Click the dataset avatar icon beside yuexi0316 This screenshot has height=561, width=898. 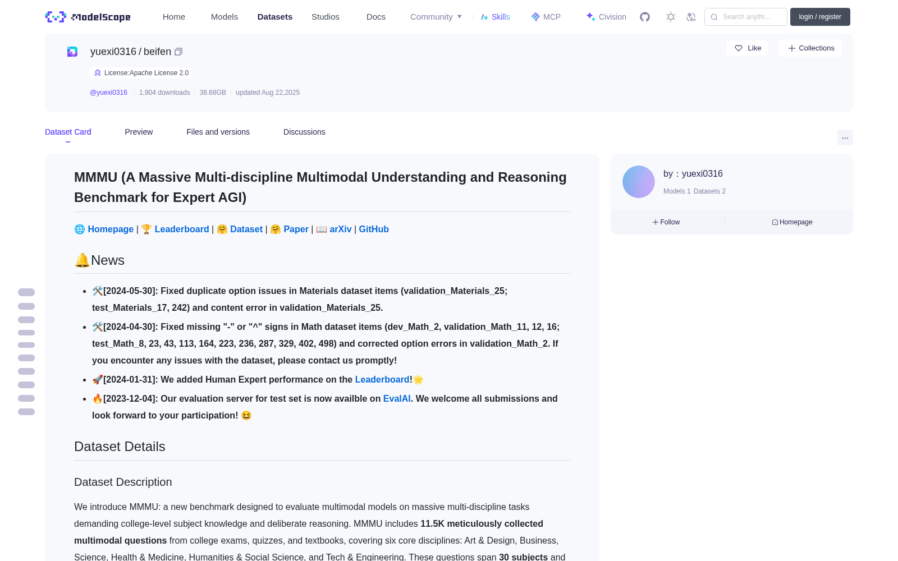pyautogui.click(x=72, y=52)
